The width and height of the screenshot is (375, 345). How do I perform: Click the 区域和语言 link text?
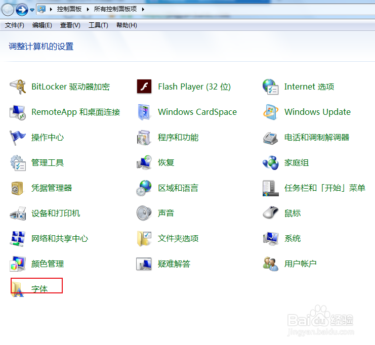click(178, 188)
